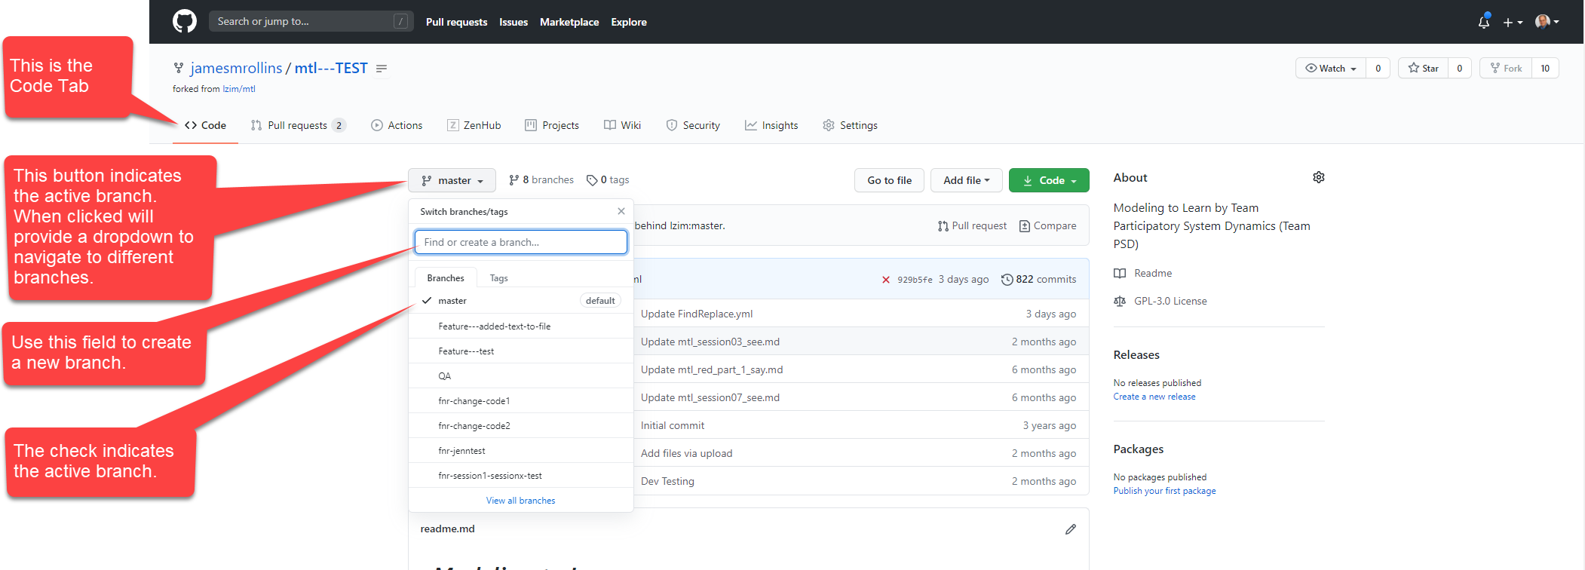Switch to fnr-change-code2 branch

coord(521,425)
